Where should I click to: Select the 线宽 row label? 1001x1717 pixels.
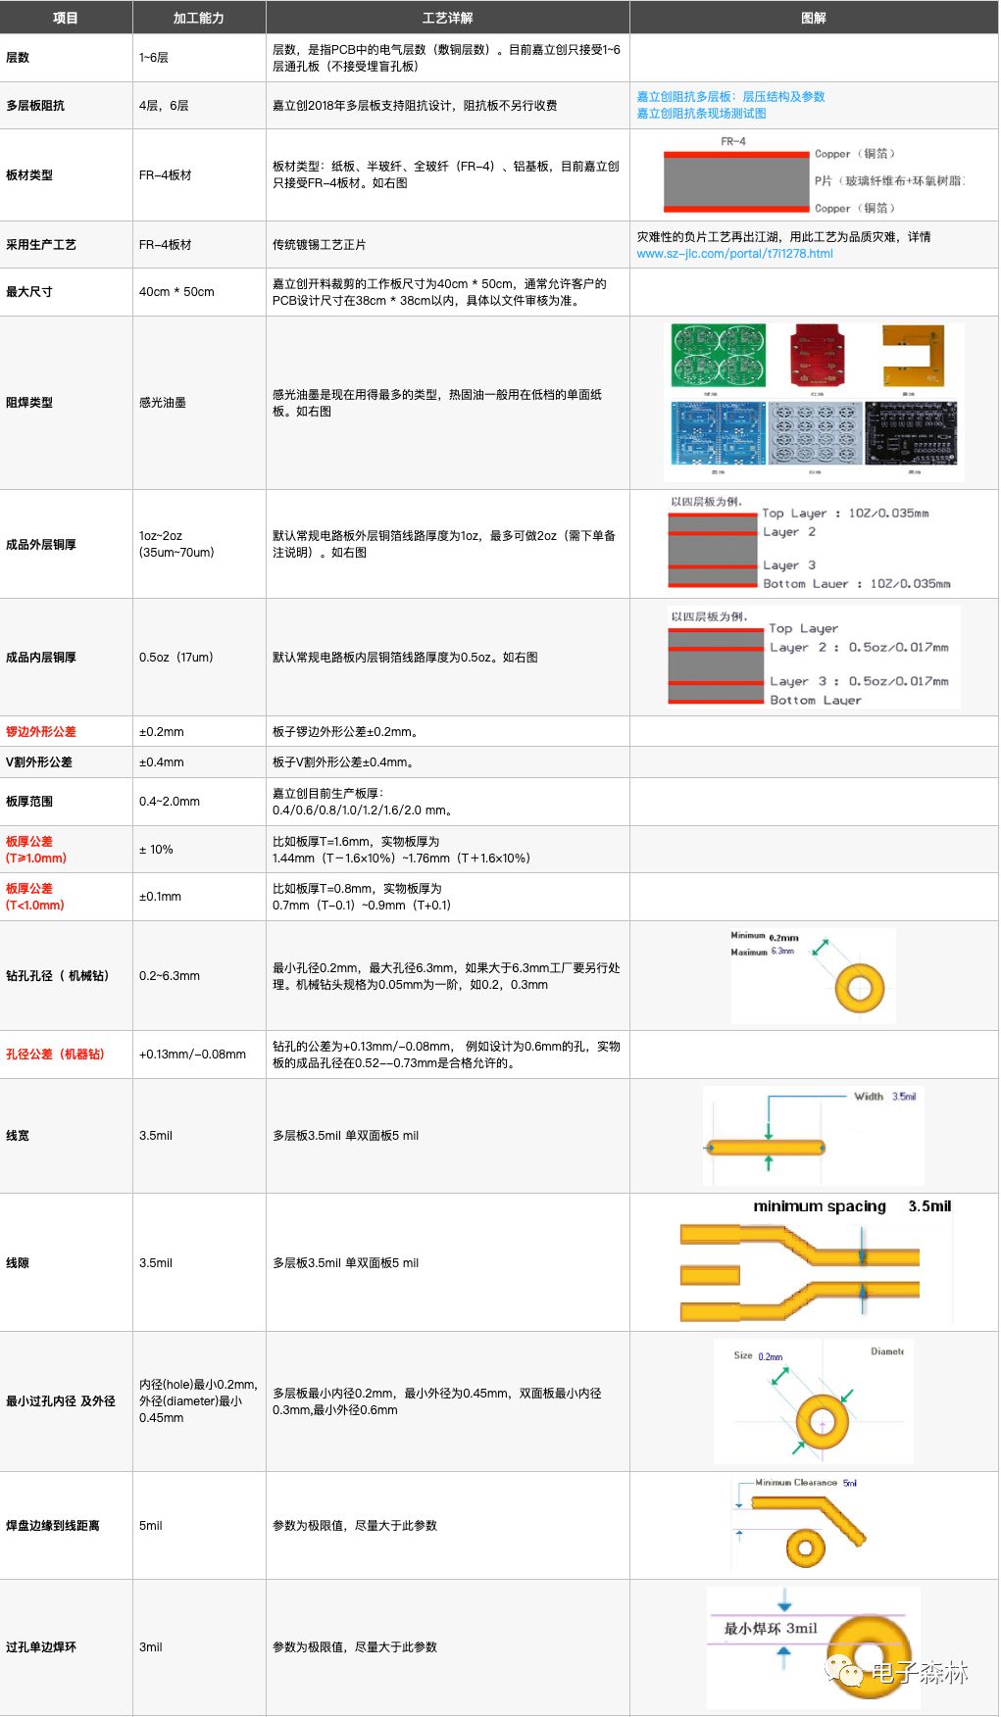pyautogui.click(x=18, y=1136)
